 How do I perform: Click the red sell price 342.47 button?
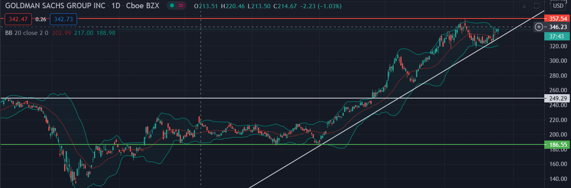tap(18, 19)
